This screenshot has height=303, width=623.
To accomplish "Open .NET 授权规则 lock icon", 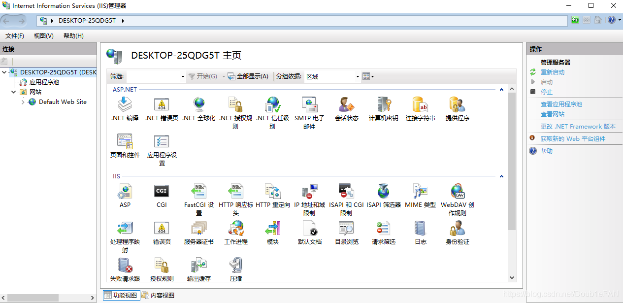I will tap(235, 104).
